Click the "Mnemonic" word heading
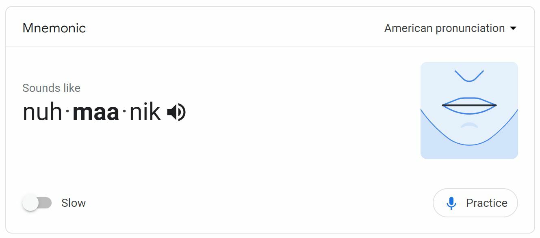The height and width of the screenshot is (238, 540). 54,28
